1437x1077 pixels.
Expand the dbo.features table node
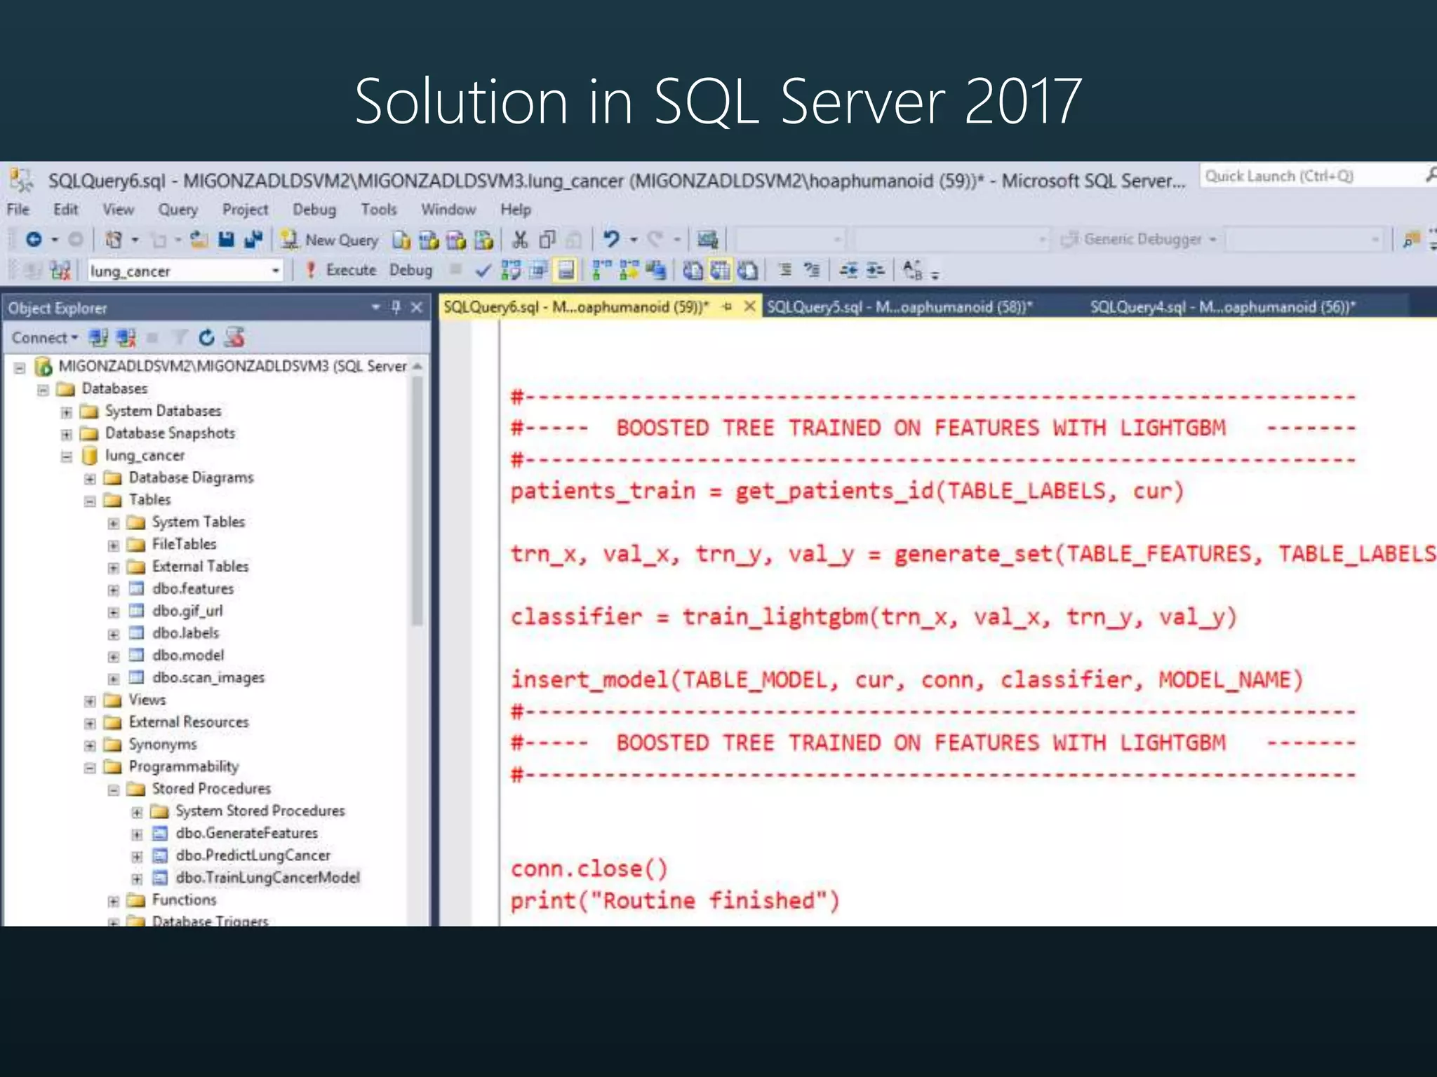(113, 590)
